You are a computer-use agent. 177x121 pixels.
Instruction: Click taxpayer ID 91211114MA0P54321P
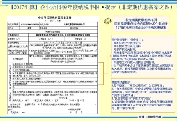(x=29, y=24)
